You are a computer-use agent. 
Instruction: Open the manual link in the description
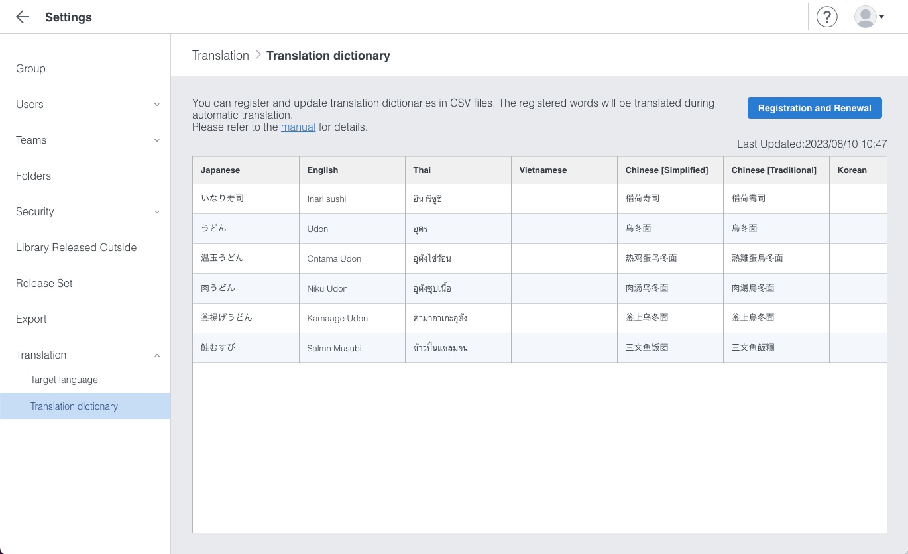pyautogui.click(x=298, y=127)
